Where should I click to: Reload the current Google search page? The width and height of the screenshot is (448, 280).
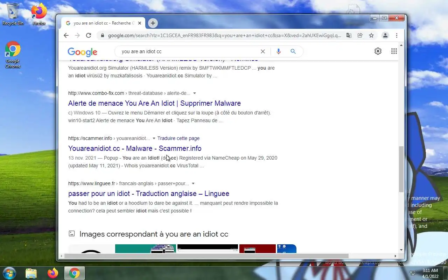[x=89, y=35]
